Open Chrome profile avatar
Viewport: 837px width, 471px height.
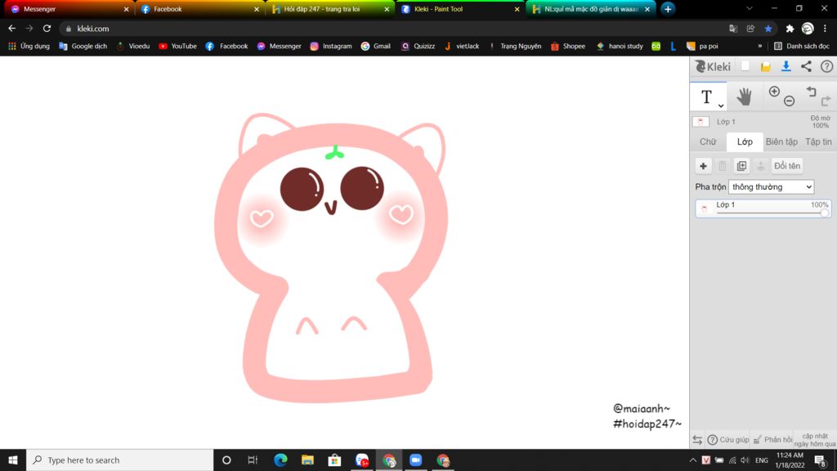[808, 29]
